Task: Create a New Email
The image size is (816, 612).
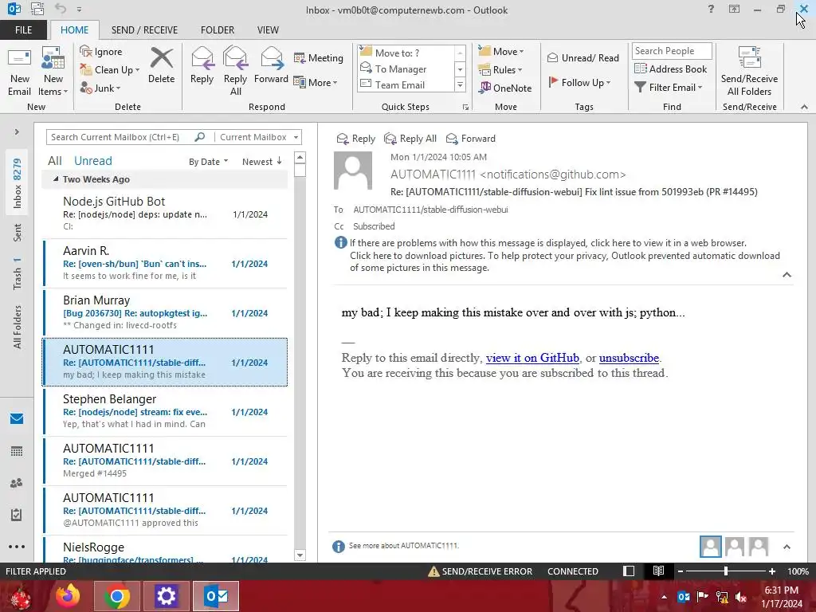Action: [19, 72]
